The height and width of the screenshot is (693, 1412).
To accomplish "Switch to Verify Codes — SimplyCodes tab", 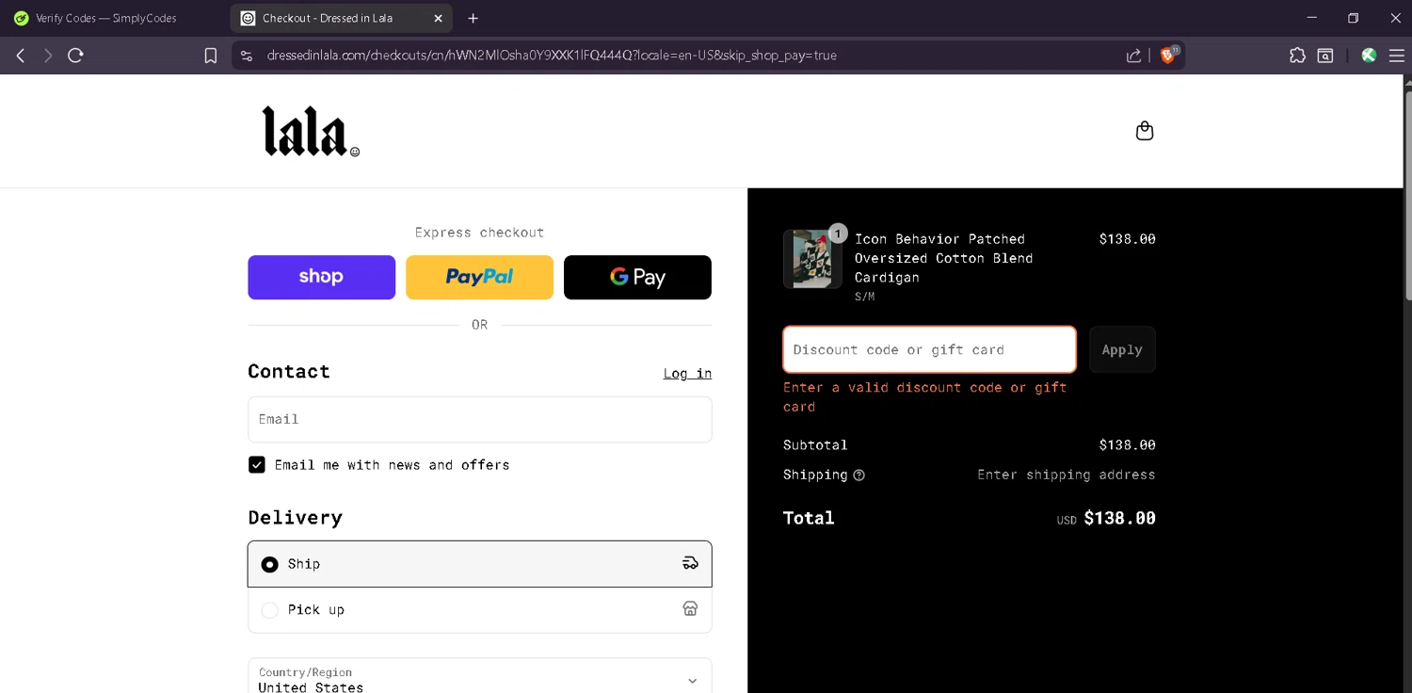I will (x=105, y=18).
